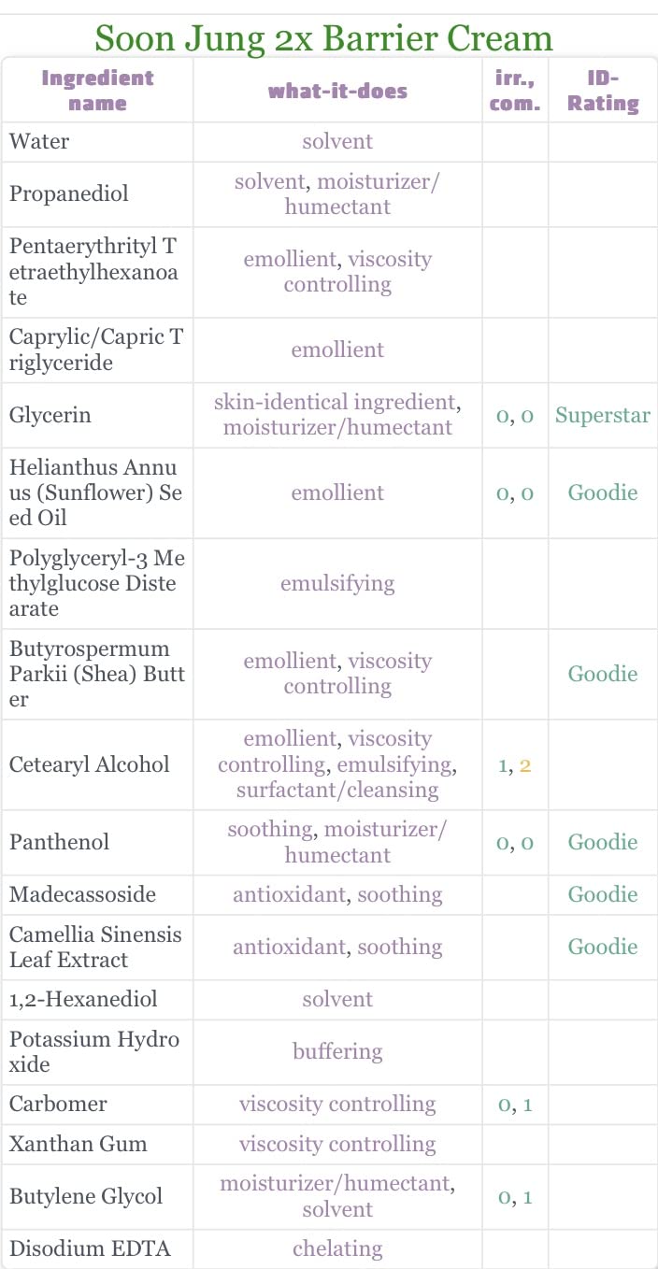Click the Goodie rating beside Shea Butter

[x=603, y=674]
